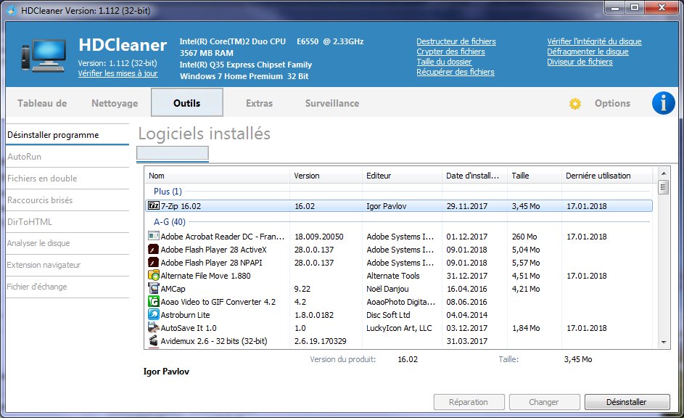Open Extension navigateur in sidebar
This screenshot has width=684, height=418.
tap(67, 265)
